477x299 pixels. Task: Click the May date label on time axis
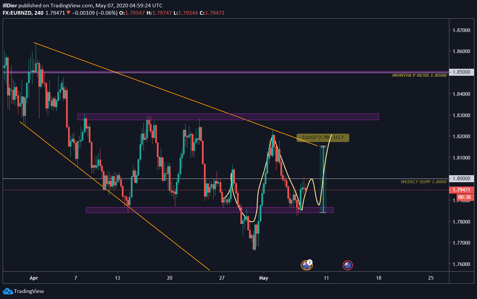[263, 278]
